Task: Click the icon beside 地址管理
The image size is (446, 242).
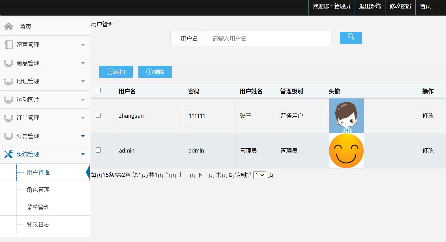Action: click(x=8, y=82)
